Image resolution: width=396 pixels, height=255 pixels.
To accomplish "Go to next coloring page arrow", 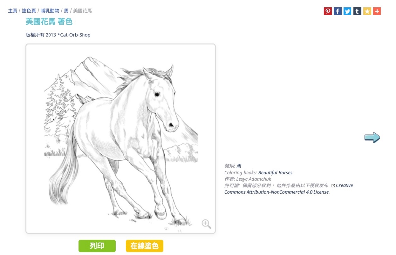I will [372, 137].
